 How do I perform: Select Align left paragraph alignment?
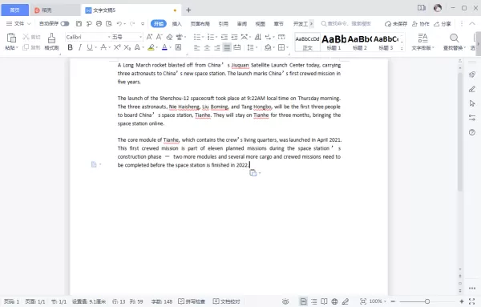[197, 47]
